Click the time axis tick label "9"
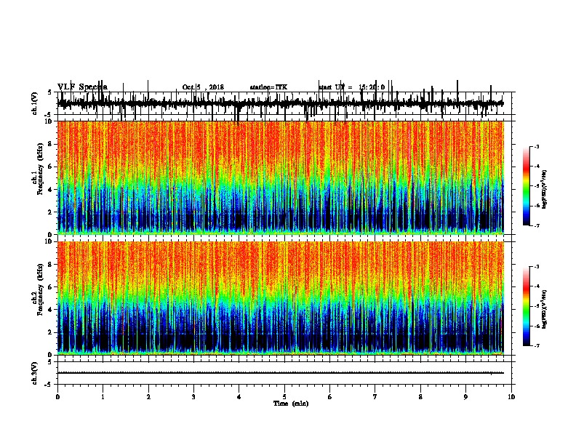This screenshot has height=445, width=576. click(x=465, y=397)
